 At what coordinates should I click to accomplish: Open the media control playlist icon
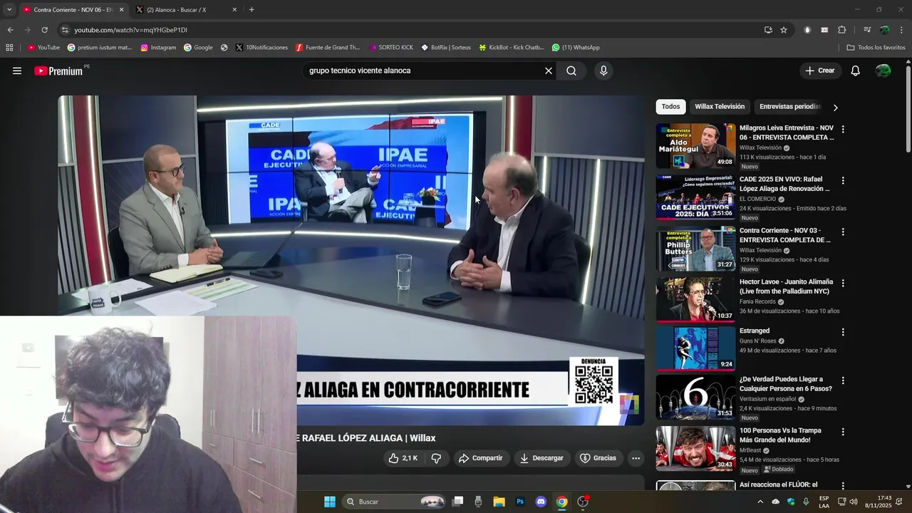(x=867, y=30)
